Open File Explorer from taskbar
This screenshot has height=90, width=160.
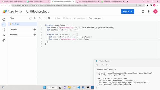(x=69, y=87)
